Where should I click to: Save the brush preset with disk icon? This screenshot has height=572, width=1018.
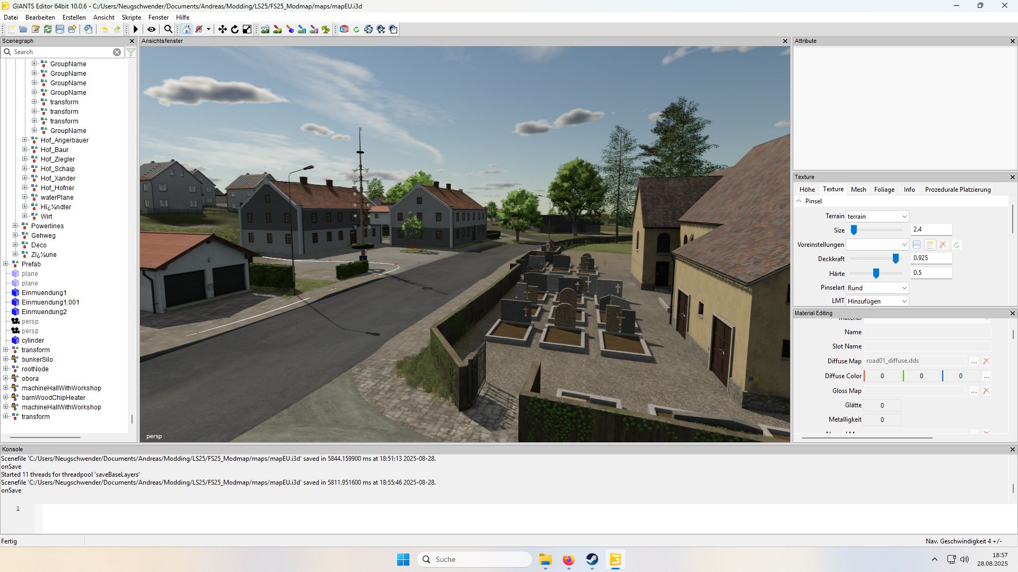[917, 245]
